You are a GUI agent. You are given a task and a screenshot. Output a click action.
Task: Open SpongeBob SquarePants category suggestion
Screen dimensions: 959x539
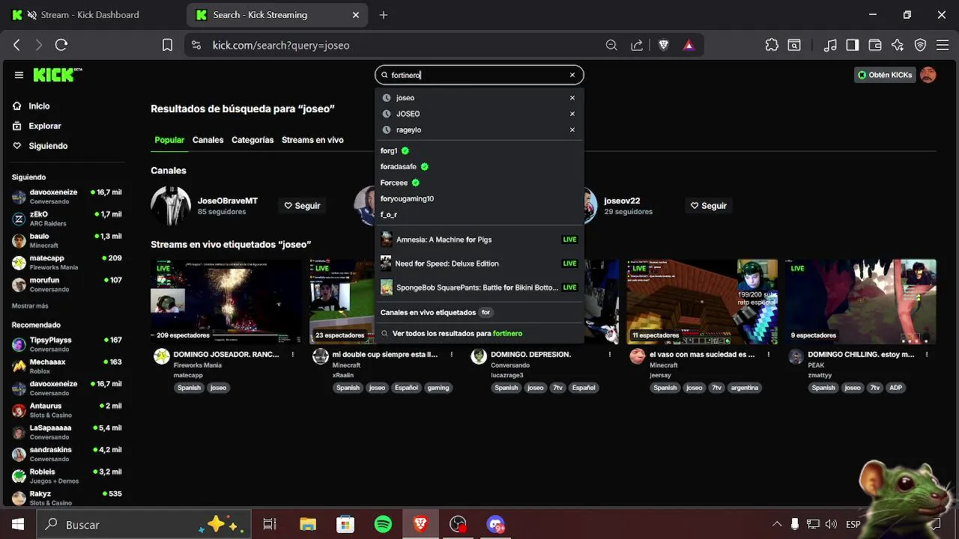479,287
